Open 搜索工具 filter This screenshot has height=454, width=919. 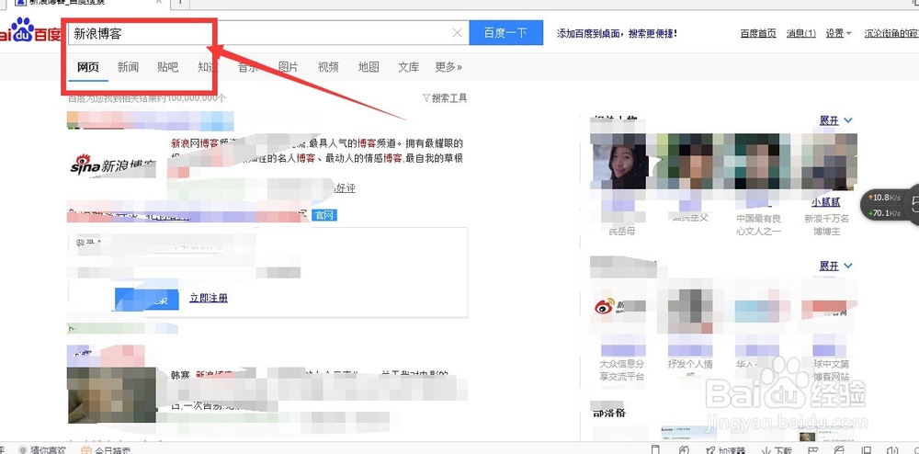(x=445, y=98)
